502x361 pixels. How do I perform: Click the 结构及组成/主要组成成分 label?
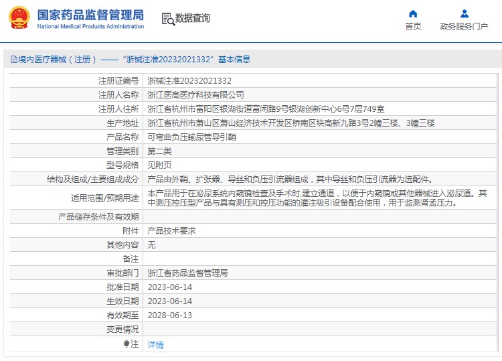93,179
